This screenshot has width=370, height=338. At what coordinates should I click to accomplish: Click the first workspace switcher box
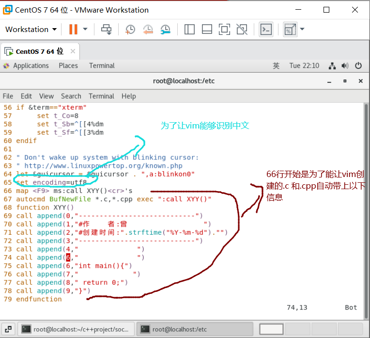(271, 329)
